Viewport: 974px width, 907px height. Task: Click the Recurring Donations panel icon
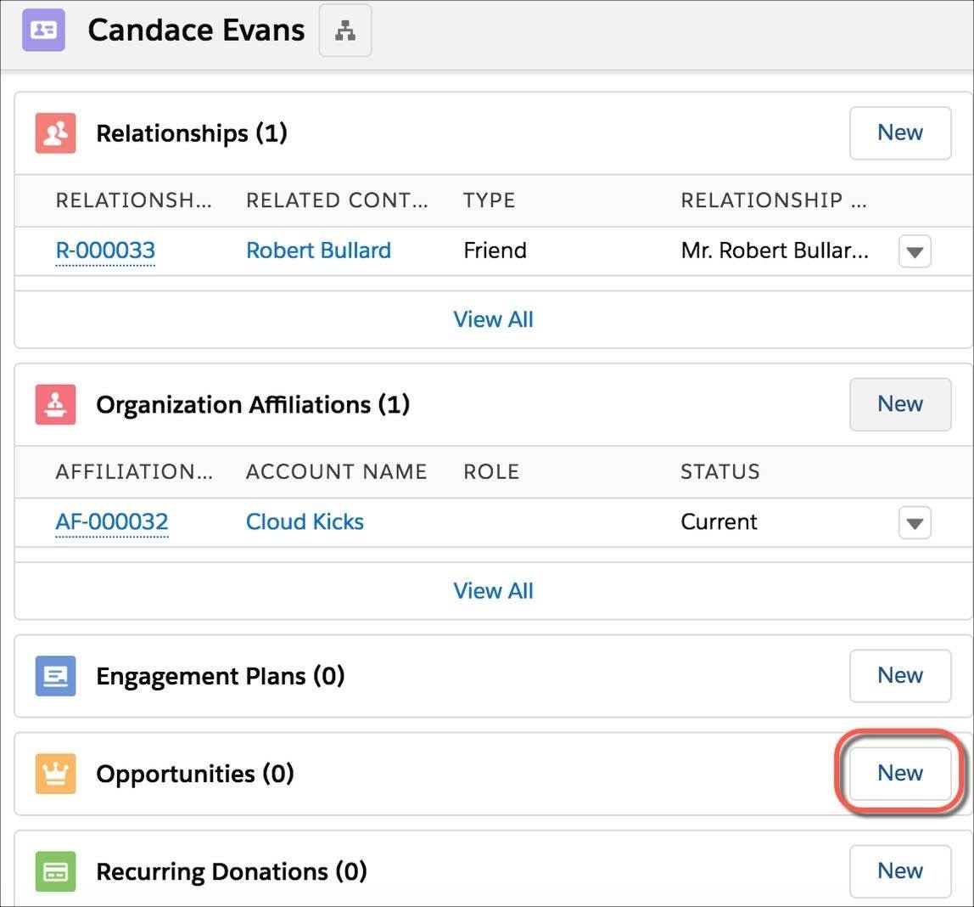pos(54,870)
